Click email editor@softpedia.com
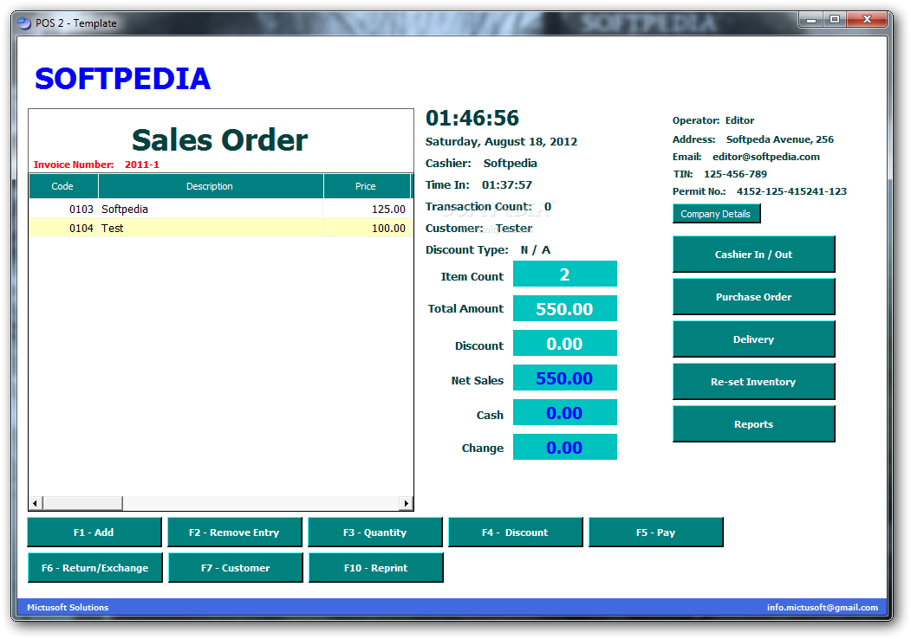The image size is (911, 639). [766, 157]
